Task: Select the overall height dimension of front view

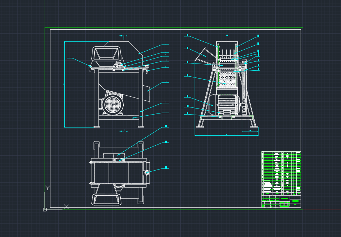Action: coord(64,84)
